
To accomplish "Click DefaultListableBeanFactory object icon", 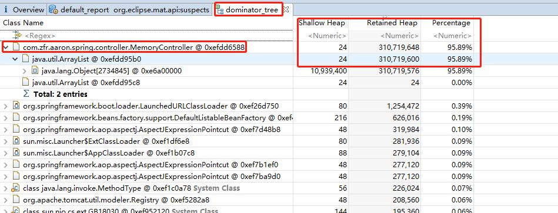I will pyautogui.click(x=16, y=117).
